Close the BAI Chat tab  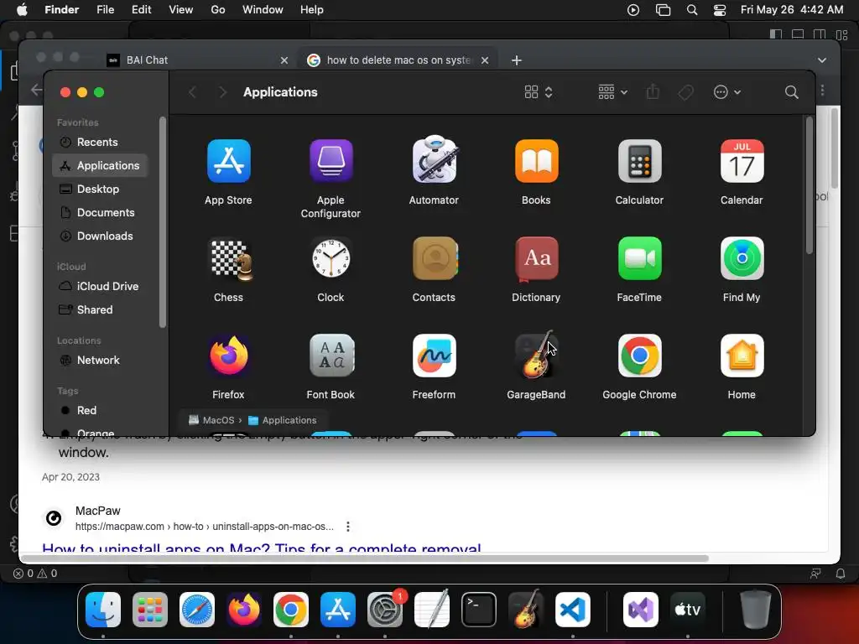(x=284, y=60)
